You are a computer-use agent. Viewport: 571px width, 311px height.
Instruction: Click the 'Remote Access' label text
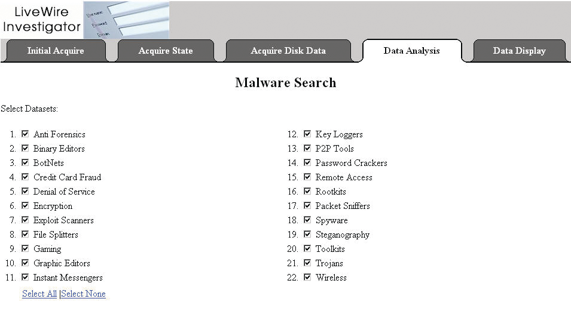(344, 177)
